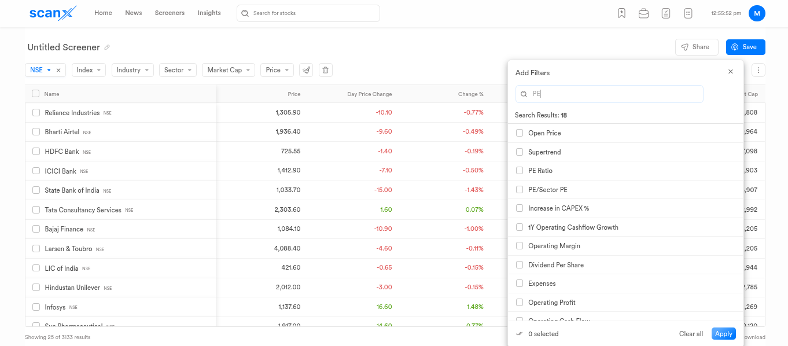Click the delete trash icon in filter bar
788x346 pixels.
point(326,70)
